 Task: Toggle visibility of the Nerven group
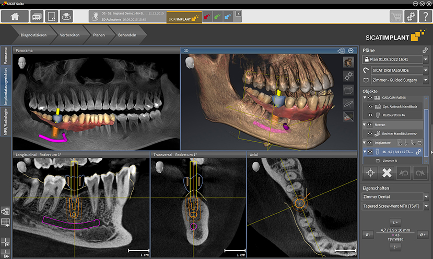(369, 125)
